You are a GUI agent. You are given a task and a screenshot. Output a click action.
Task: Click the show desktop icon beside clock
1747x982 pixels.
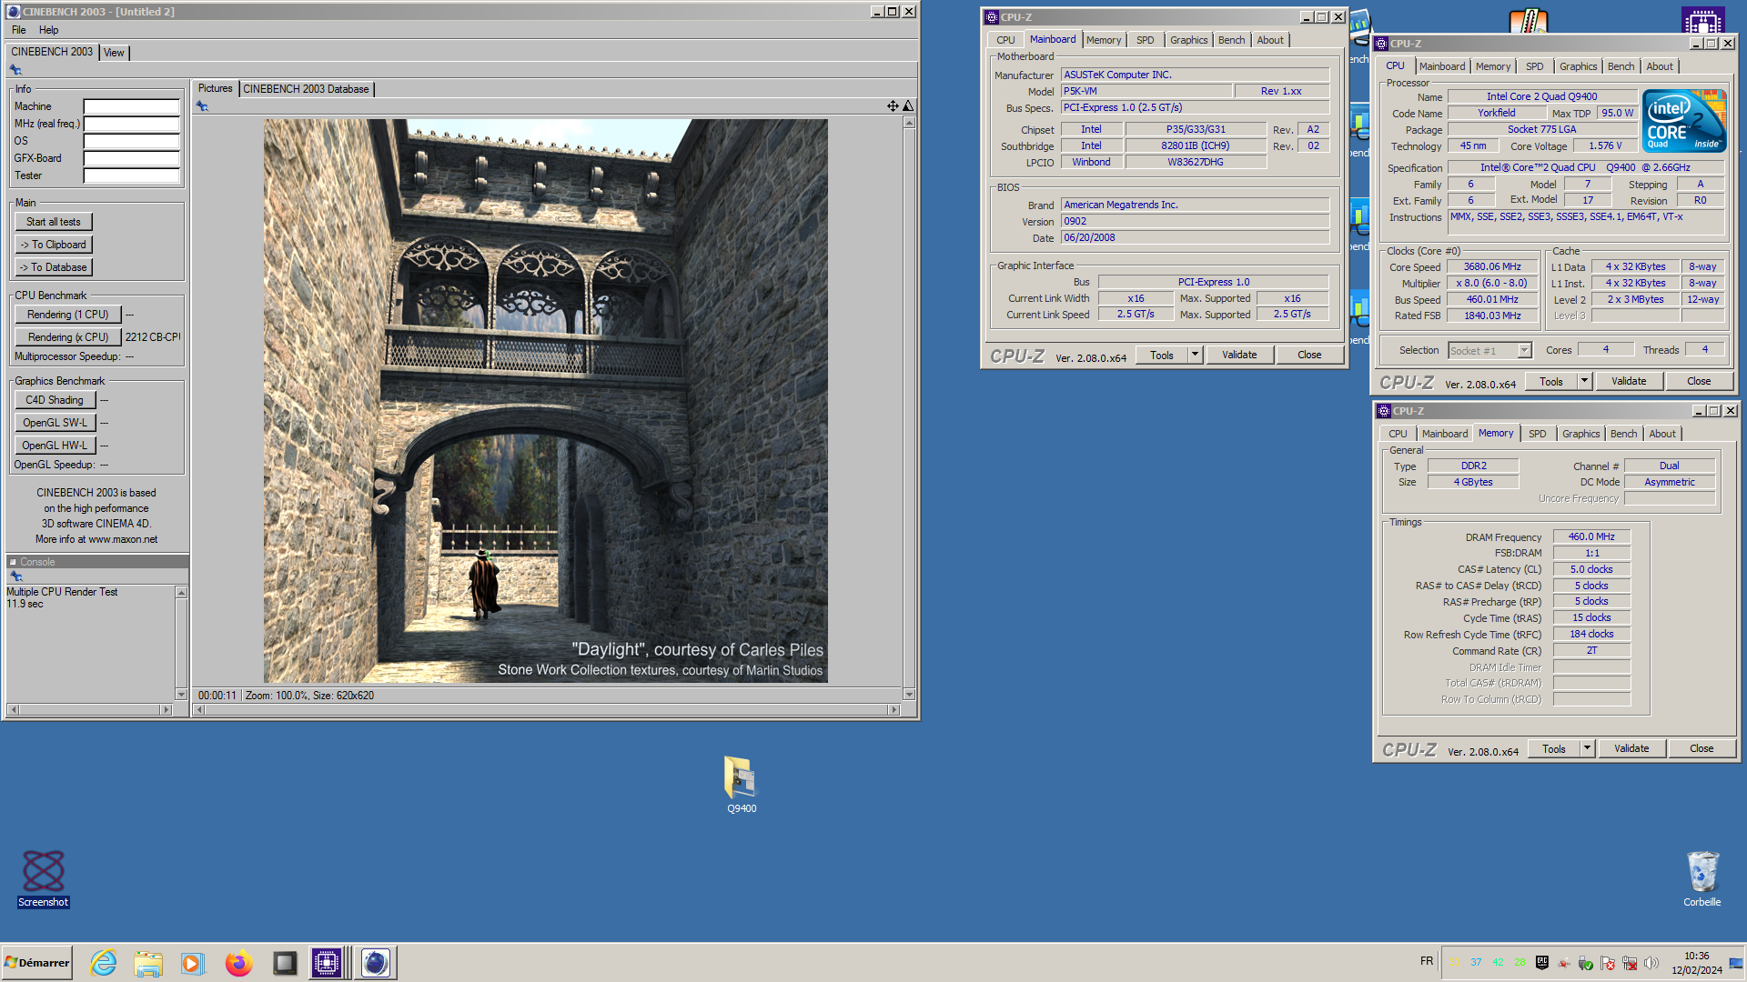tap(1735, 963)
